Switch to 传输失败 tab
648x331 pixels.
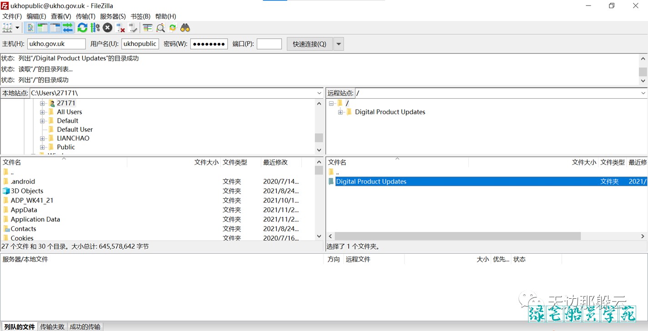[53, 326]
